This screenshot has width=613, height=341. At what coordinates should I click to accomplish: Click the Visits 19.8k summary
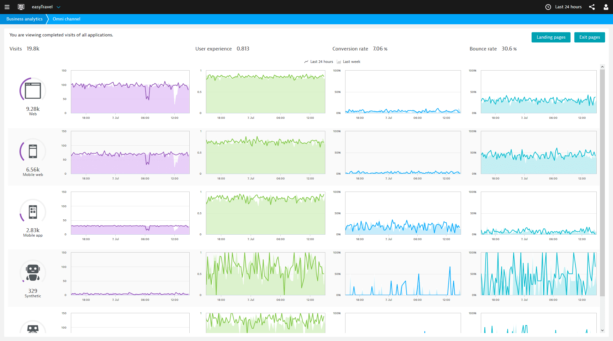25,49
